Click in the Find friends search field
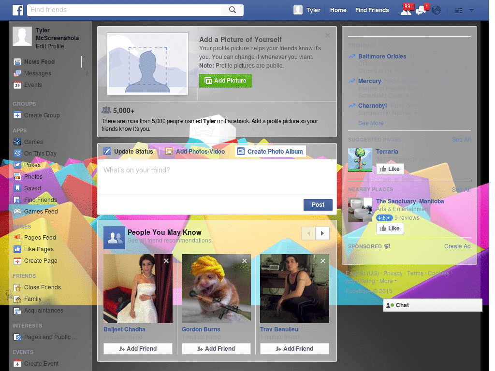Image resolution: width=495 pixels, height=371 pixels. [125, 10]
